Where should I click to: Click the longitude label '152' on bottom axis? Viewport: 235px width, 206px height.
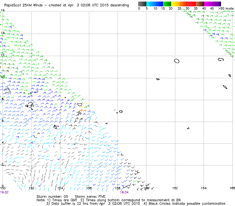click(x=31, y=188)
